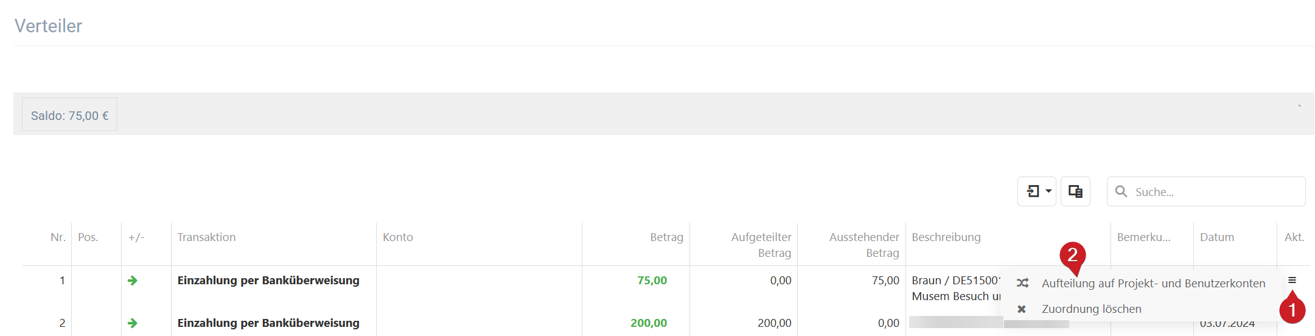1315x336 pixels.
Task: Click green arrow icon in row 1
Action: [132, 281]
